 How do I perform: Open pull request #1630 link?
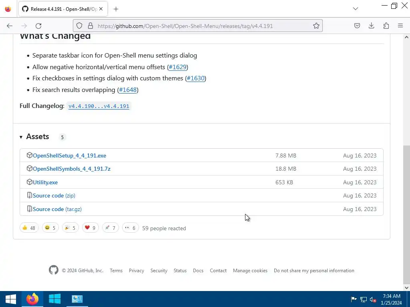pyautogui.click(x=195, y=78)
